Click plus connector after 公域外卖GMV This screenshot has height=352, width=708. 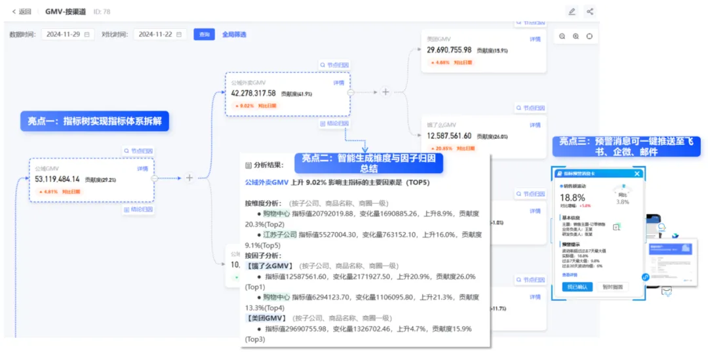(x=385, y=92)
